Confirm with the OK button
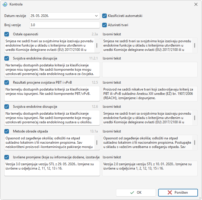Viewport: 202px width, 200px height. click(136, 193)
